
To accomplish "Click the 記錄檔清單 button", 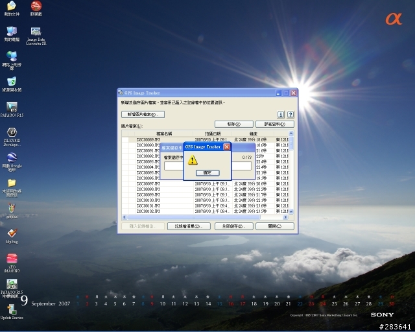I will [189, 226].
